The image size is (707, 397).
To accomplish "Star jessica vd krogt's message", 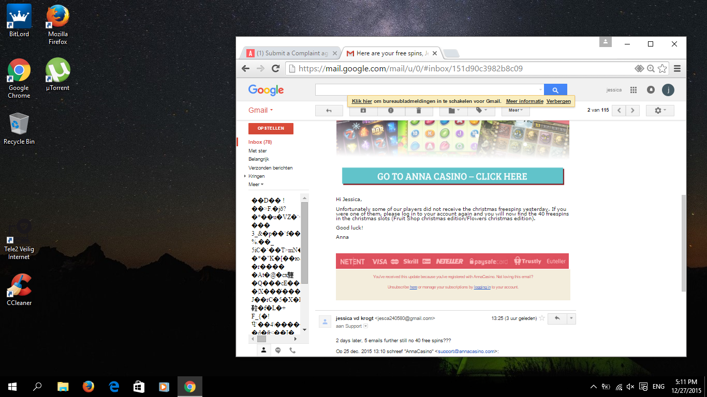I will 542,318.
